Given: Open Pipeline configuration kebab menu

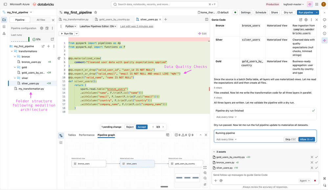Looking at the screenshot, I should pos(52,28).
